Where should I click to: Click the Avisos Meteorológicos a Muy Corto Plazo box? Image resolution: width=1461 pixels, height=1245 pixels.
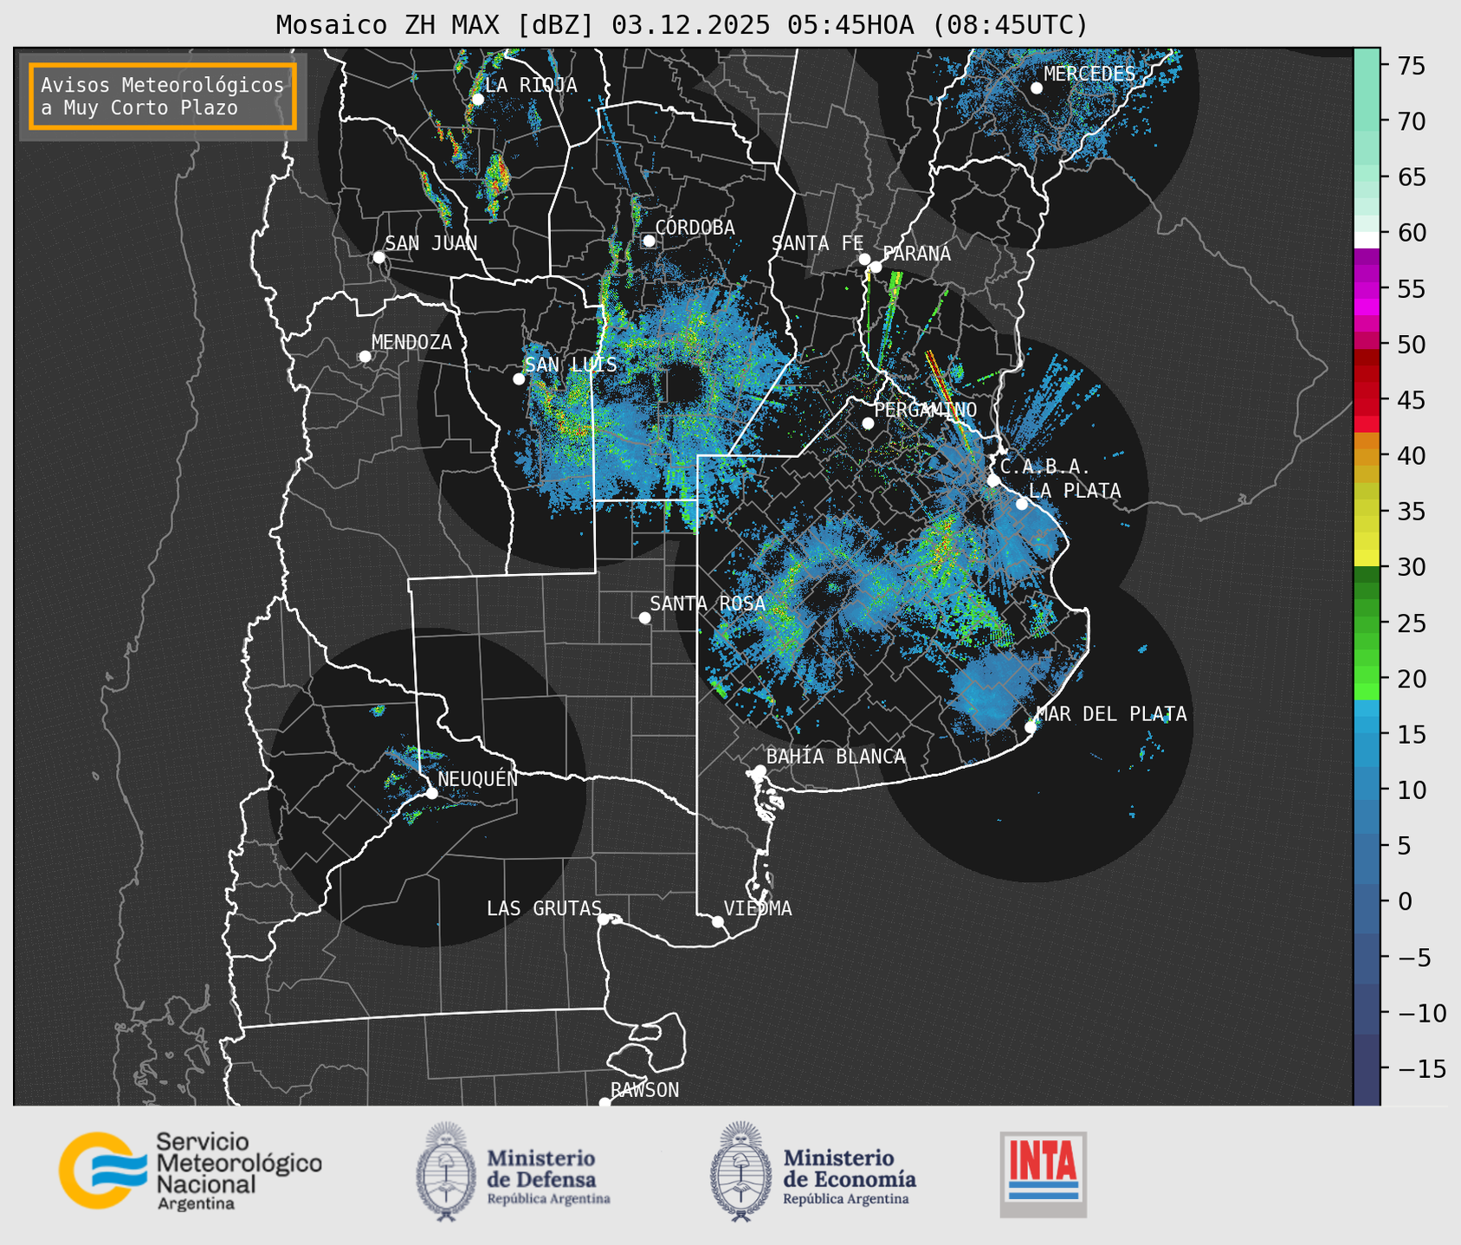click(163, 96)
